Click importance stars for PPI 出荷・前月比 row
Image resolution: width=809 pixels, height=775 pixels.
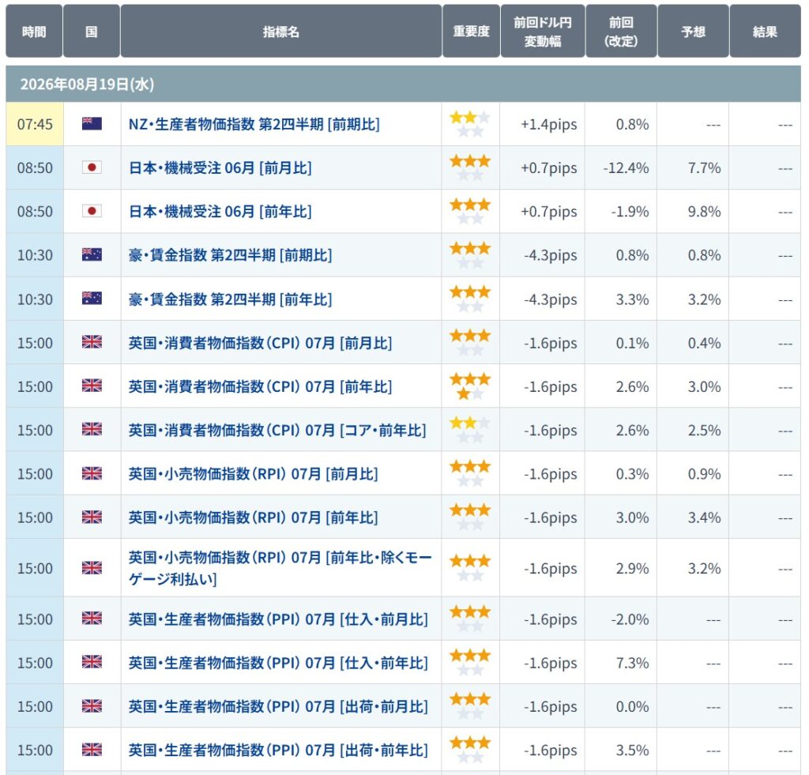click(470, 706)
